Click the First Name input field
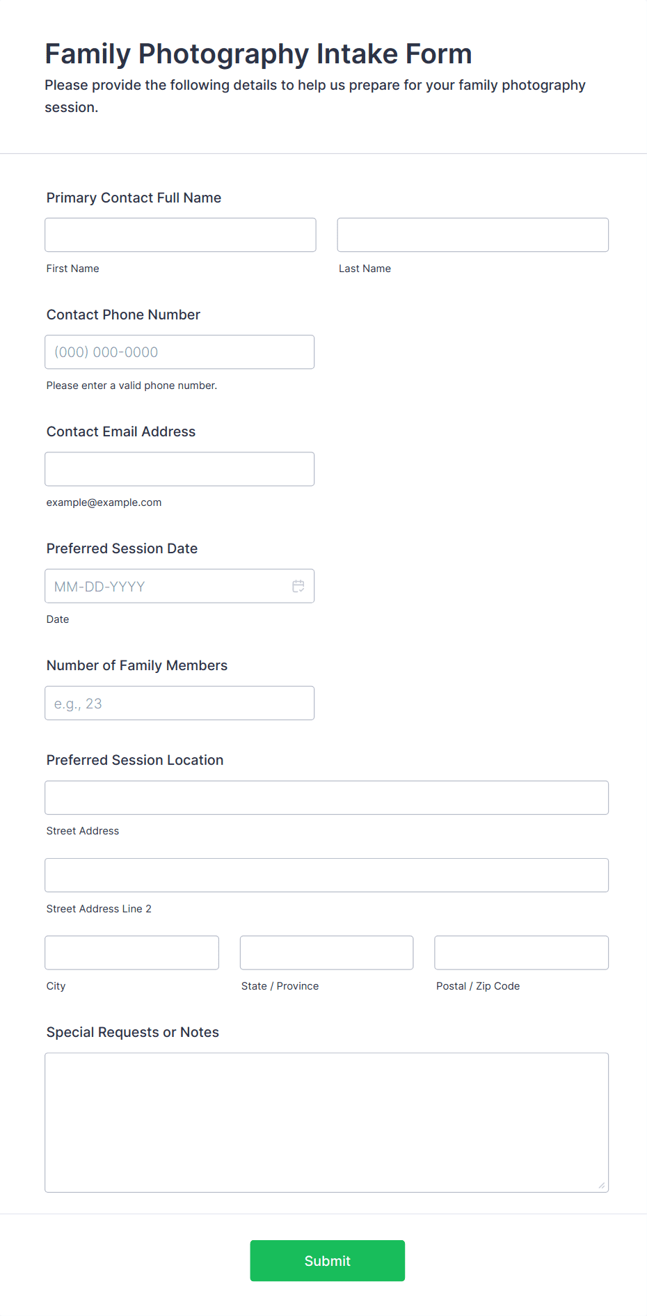The height and width of the screenshot is (1316, 647). pos(180,235)
